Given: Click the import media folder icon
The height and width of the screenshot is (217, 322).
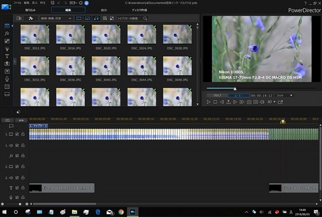Looking at the screenshot, I should (x=19, y=18).
